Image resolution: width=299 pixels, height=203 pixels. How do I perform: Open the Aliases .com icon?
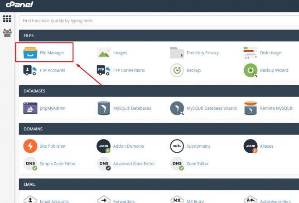251,146
